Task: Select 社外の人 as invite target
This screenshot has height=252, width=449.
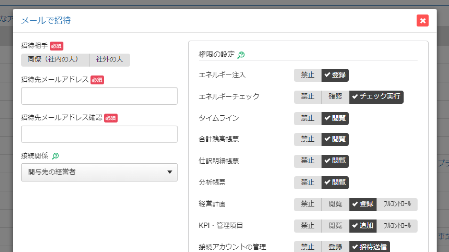Action: pyautogui.click(x=109, y=60)
